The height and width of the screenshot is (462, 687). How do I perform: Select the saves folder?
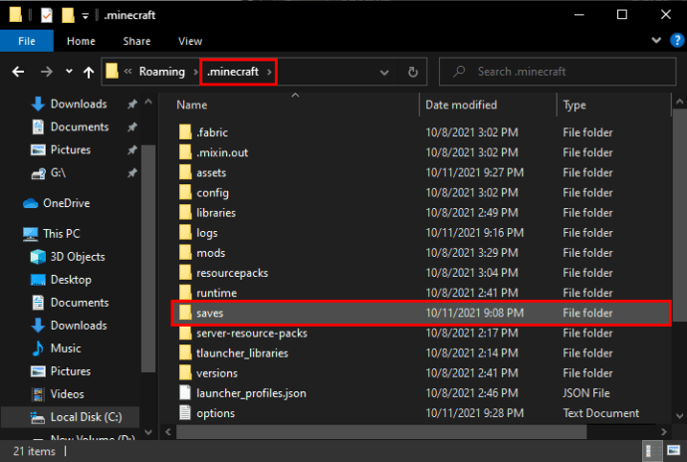coord(421,313)
